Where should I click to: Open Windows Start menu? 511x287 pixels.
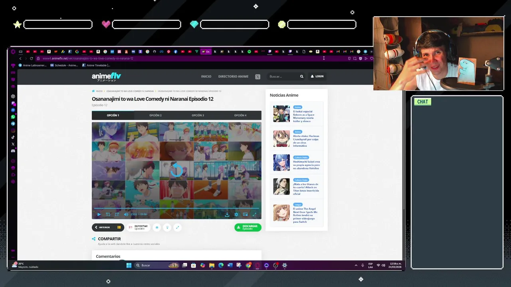(129, 265)
